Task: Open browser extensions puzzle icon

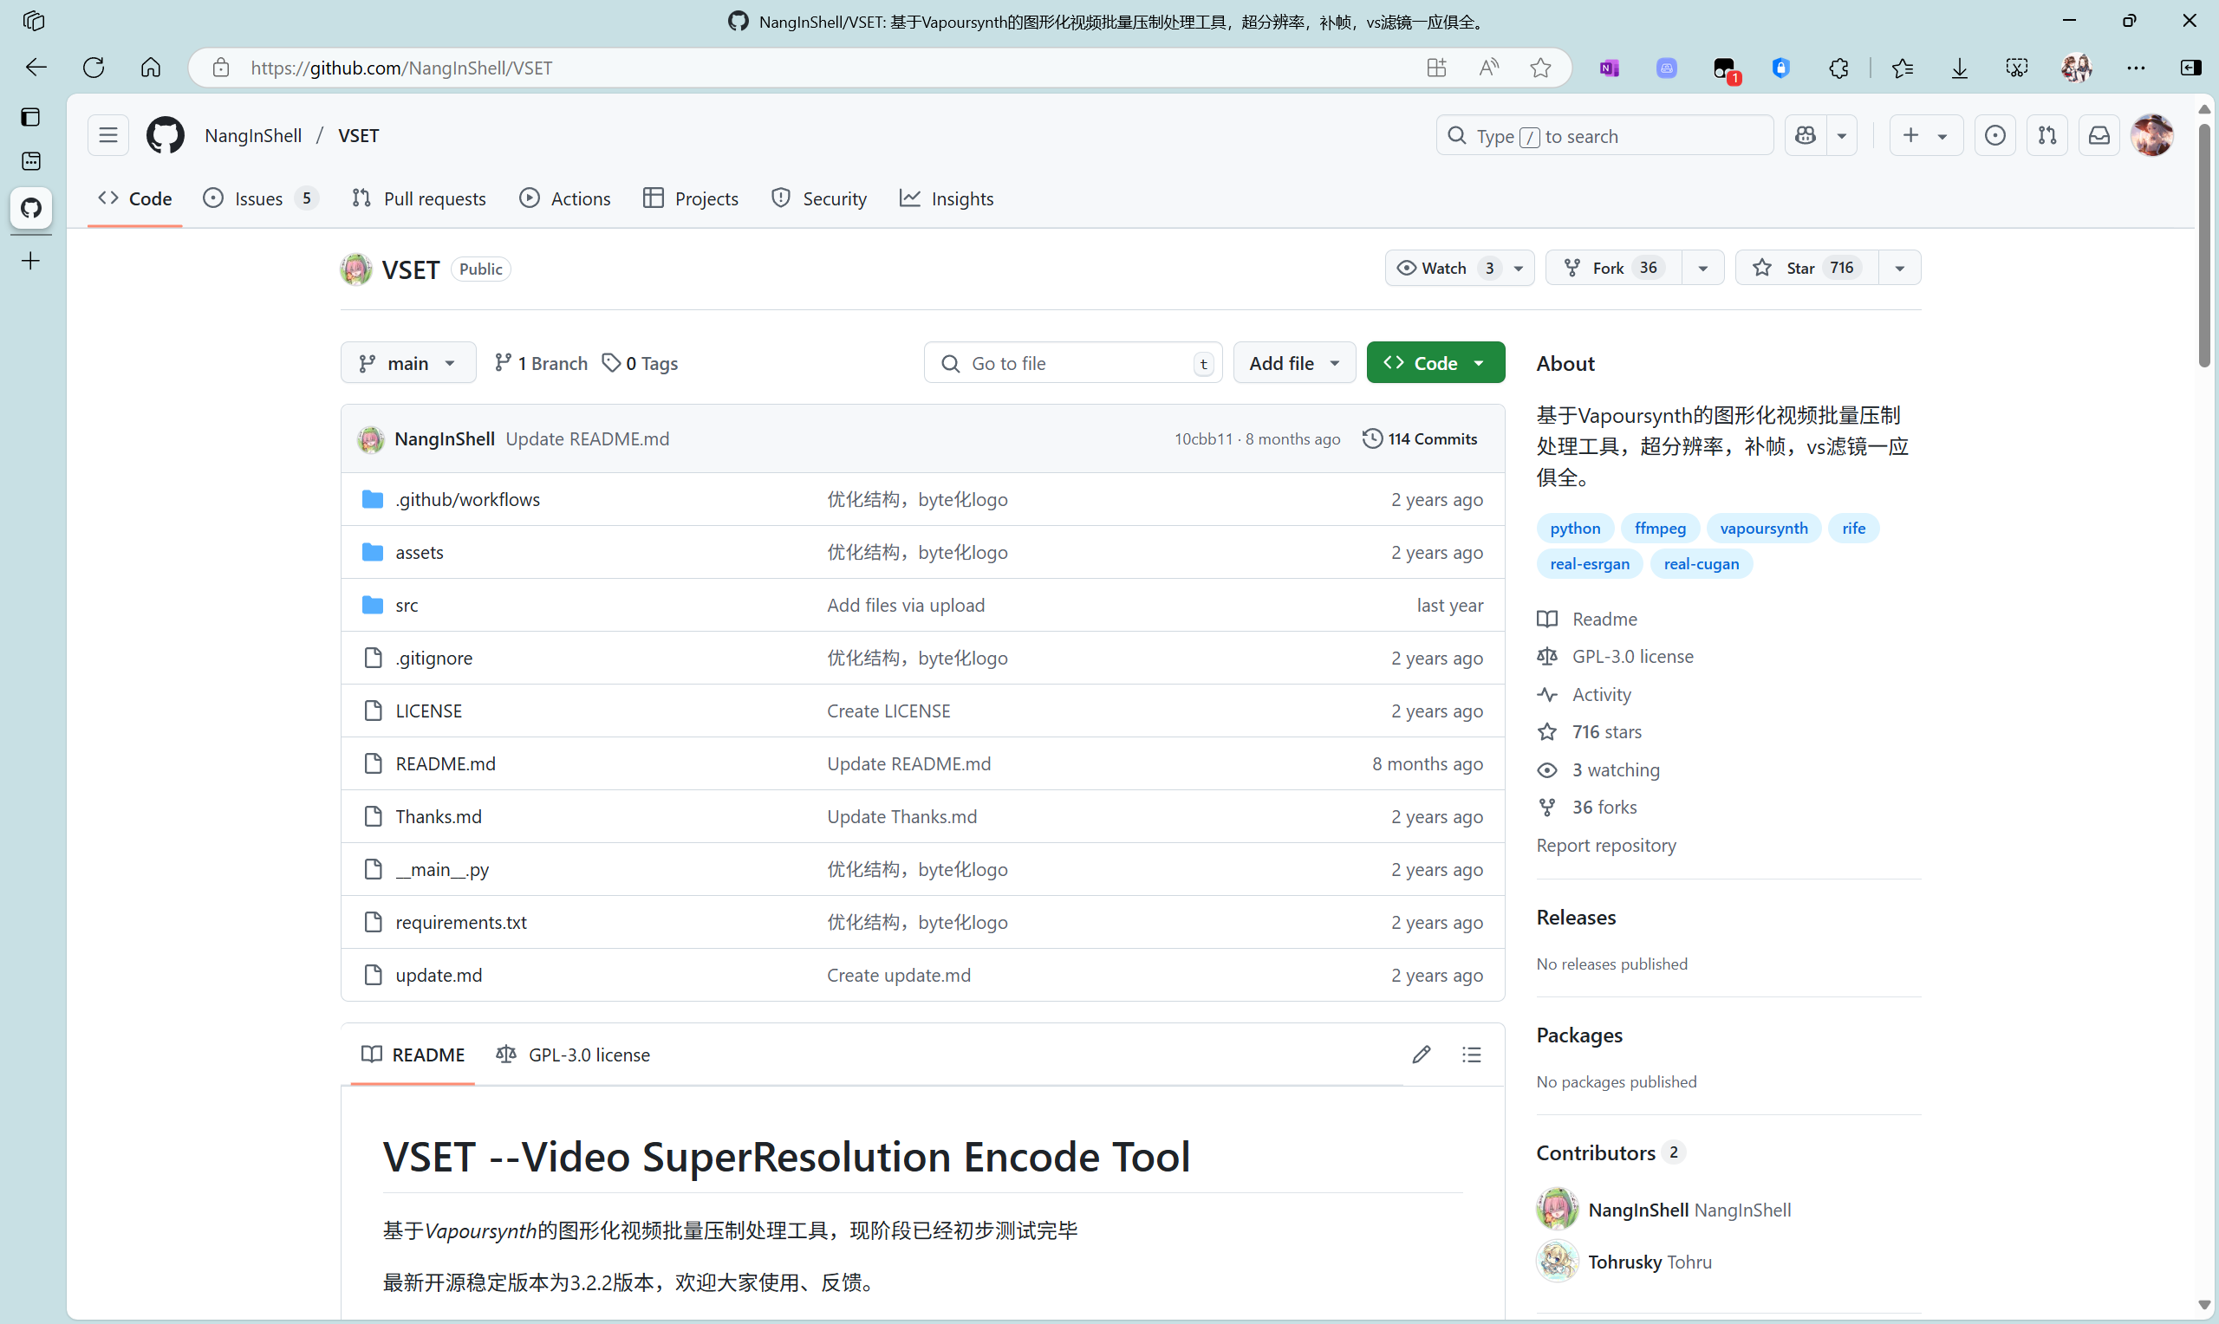Action: 1838,68
